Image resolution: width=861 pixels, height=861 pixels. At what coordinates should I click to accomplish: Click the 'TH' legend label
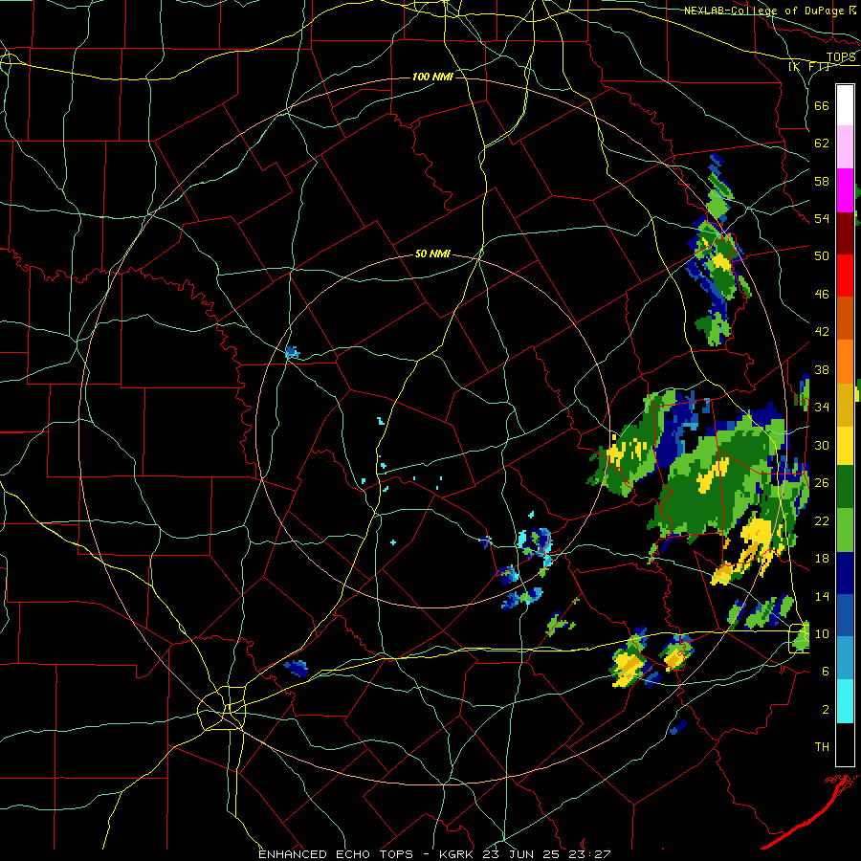click(x=822, y=747)
